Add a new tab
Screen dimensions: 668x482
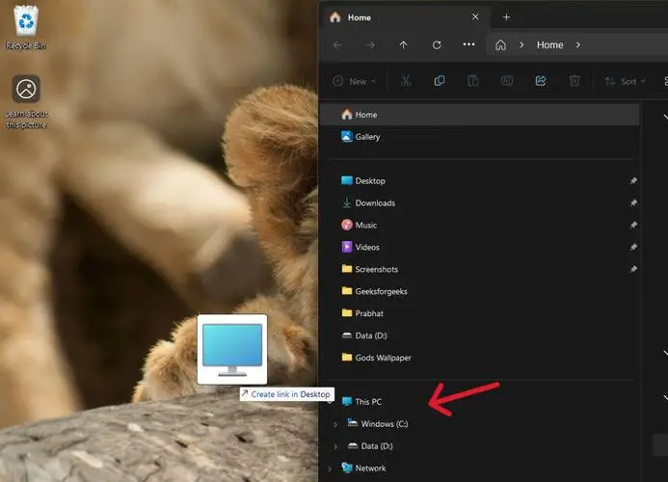pyautogui.click(x=506, y=17)
